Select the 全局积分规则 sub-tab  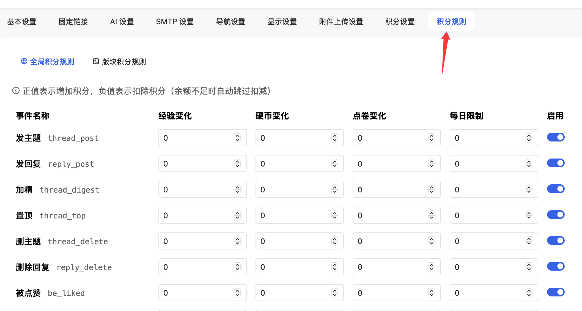[48, 62]
